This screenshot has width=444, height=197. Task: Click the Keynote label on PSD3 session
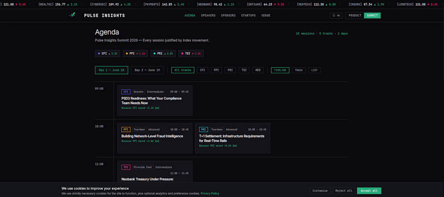(x=138, y=92)
